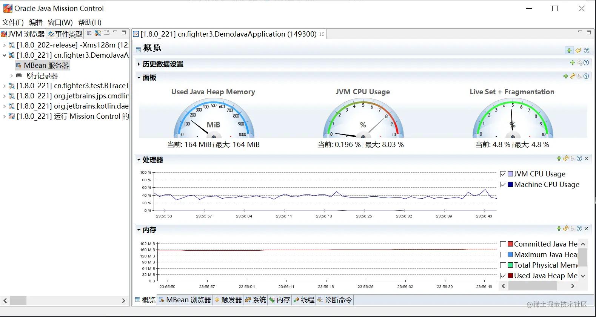This screenshot has width=596, height=317.
Task: Enable Committed Java Heap series checkbox
Action: tap(503, 244)
